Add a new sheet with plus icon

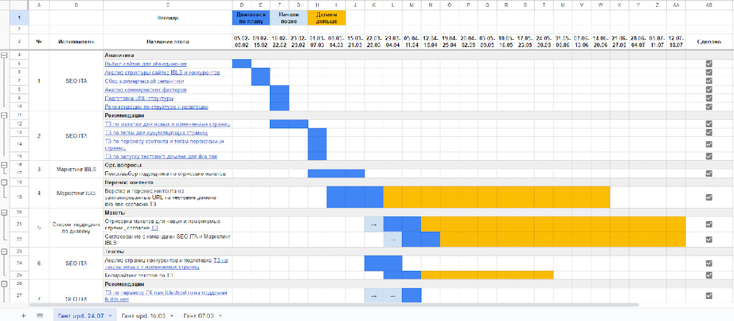point(24,315)
